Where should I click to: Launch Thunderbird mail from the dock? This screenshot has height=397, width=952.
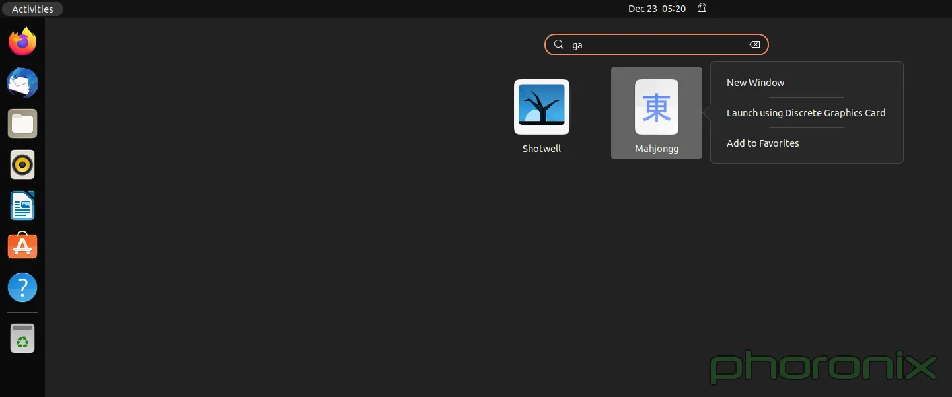coord(22,83)
